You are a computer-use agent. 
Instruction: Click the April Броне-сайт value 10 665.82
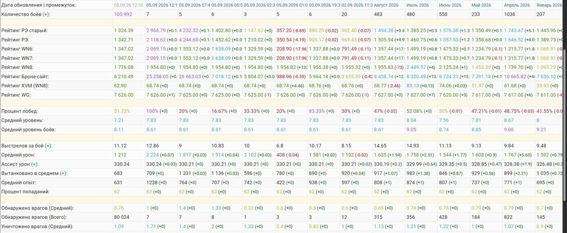515,77
